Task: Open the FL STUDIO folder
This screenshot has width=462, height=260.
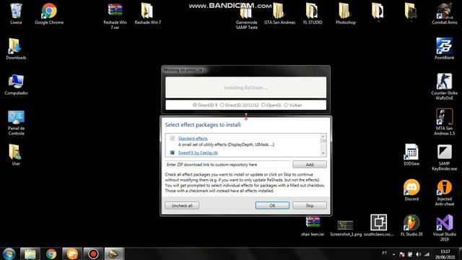Action: 313,13
